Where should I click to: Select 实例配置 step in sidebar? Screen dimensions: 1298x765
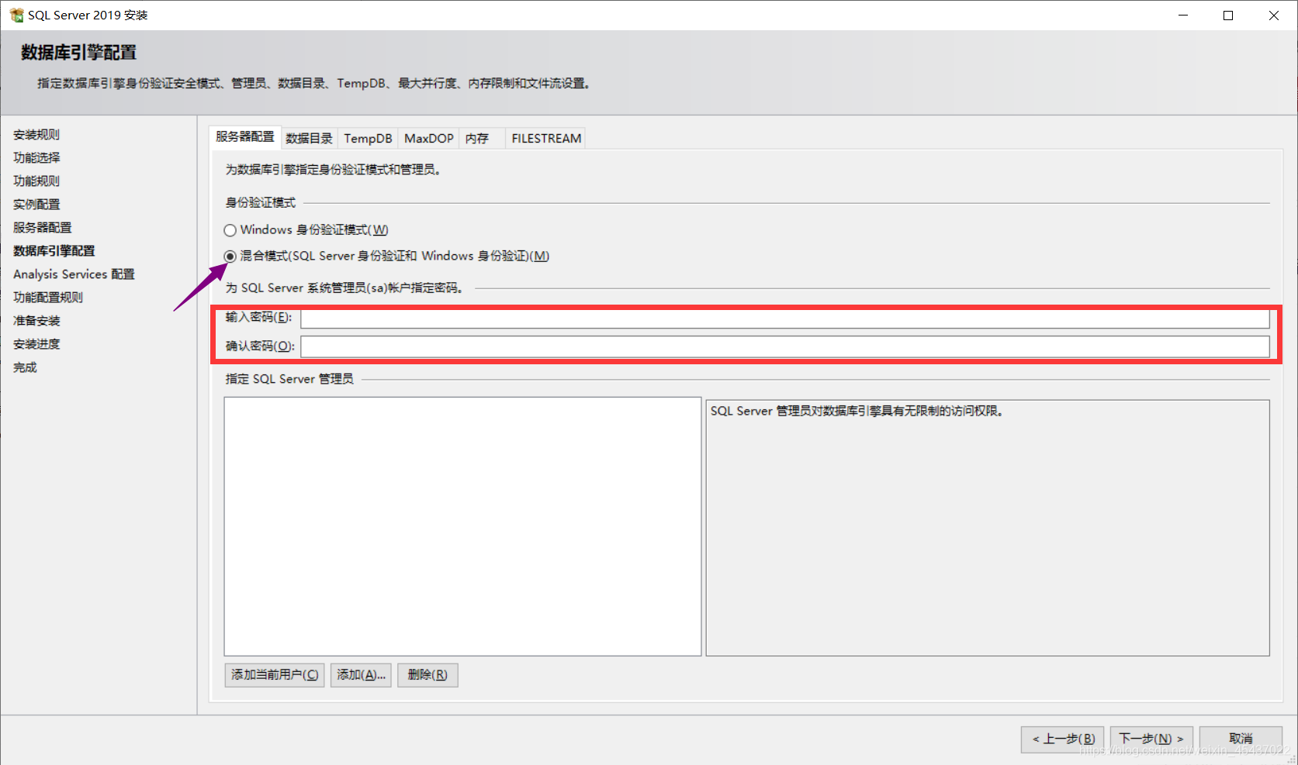36,205
